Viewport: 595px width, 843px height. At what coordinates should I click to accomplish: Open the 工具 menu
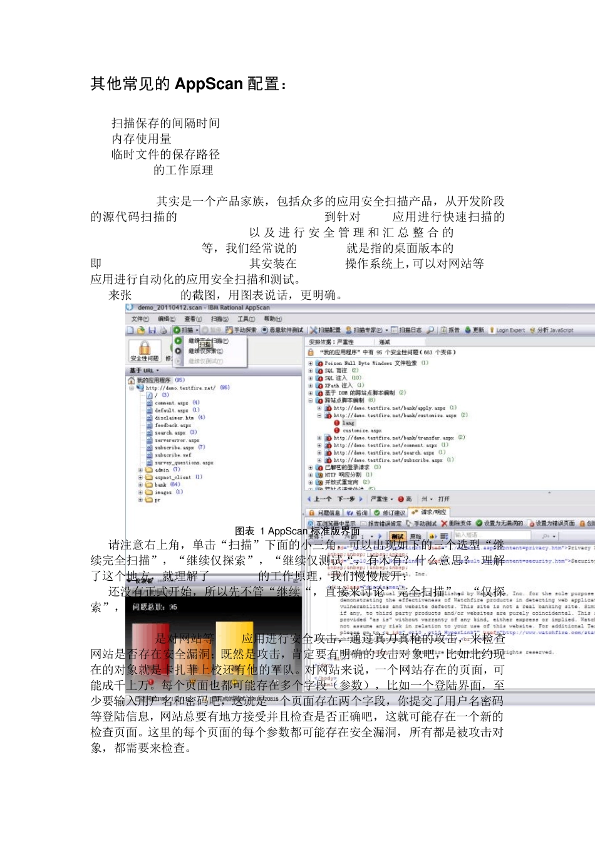tap(246, 319)
